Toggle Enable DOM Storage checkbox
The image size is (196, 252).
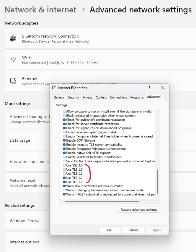click(x=64, y=140)
